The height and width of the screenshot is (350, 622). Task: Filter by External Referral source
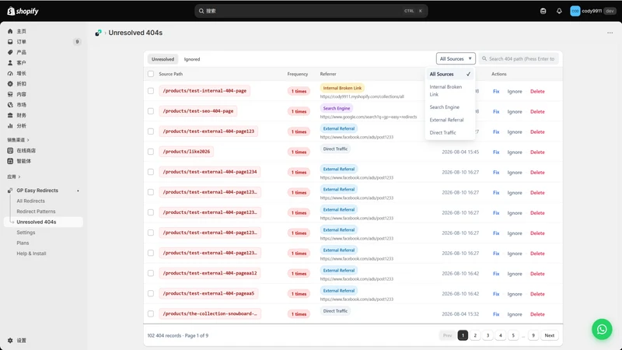450,120
